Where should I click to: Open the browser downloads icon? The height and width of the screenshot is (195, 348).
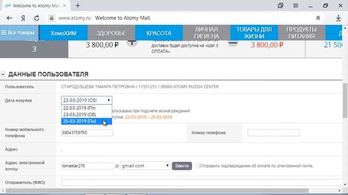click(338, 18)
